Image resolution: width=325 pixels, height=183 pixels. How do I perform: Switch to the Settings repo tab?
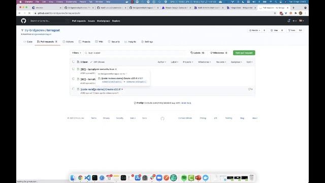[x=147, y=42]
